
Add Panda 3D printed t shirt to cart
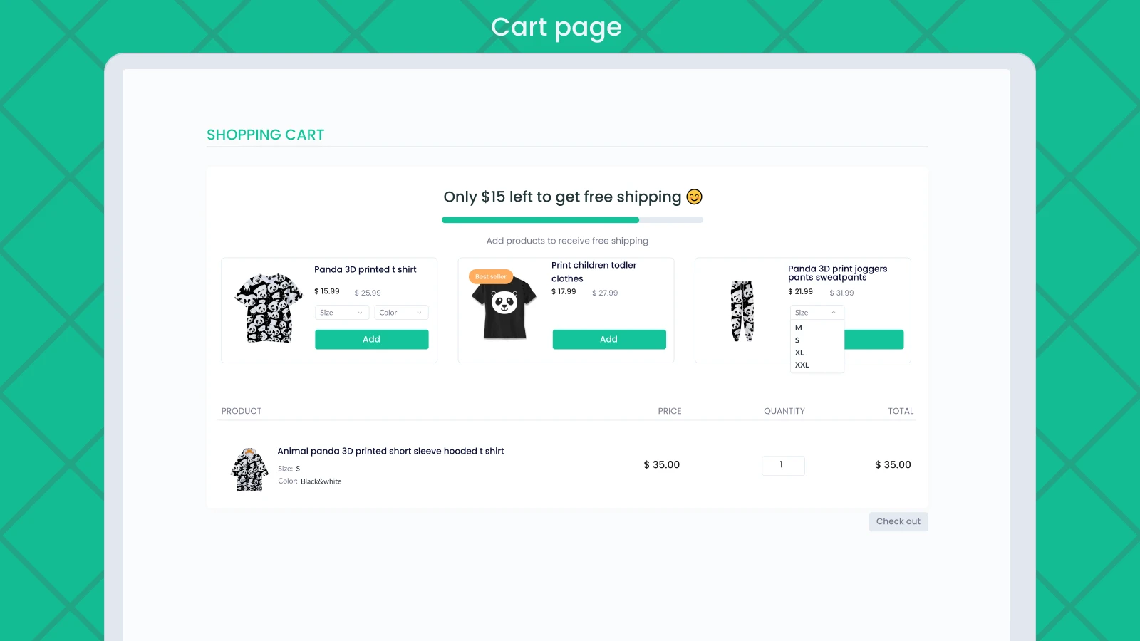(x=372, y=339)
